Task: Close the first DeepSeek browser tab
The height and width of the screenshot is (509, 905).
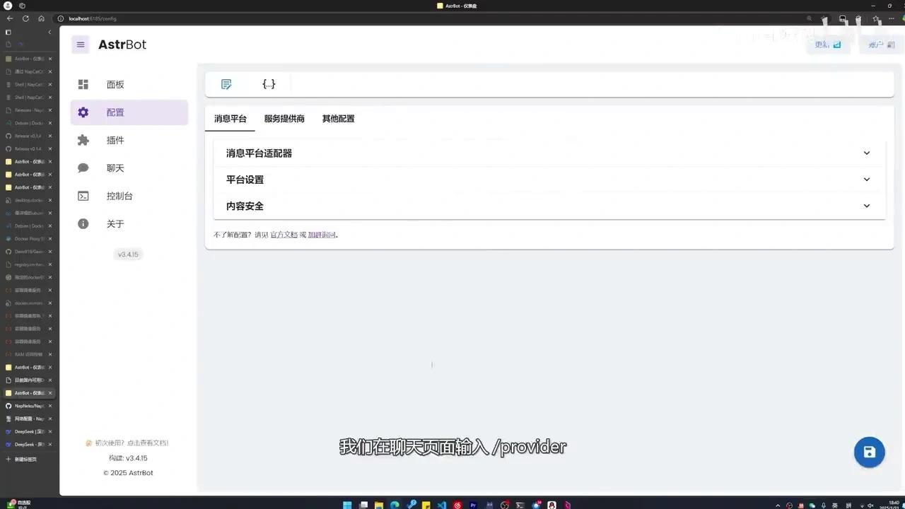Action: 50,431
